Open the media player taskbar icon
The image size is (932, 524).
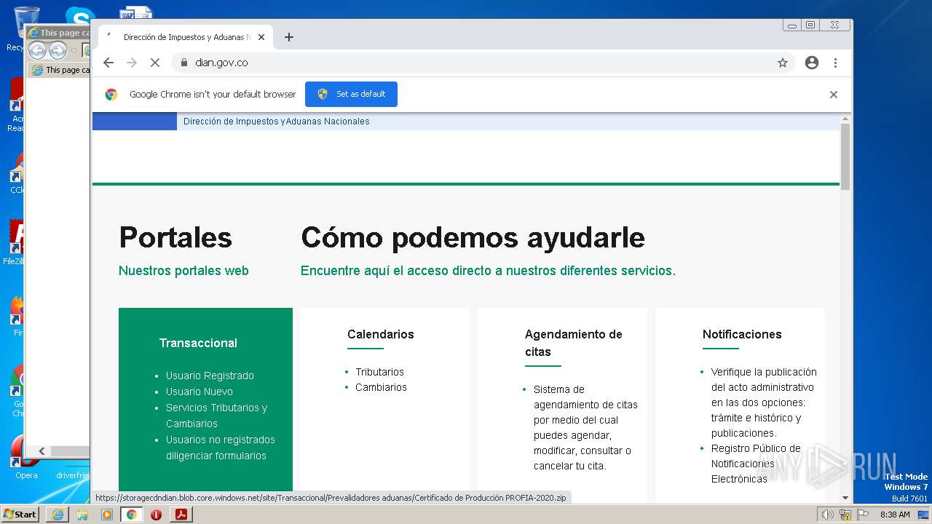coord(107,515)
